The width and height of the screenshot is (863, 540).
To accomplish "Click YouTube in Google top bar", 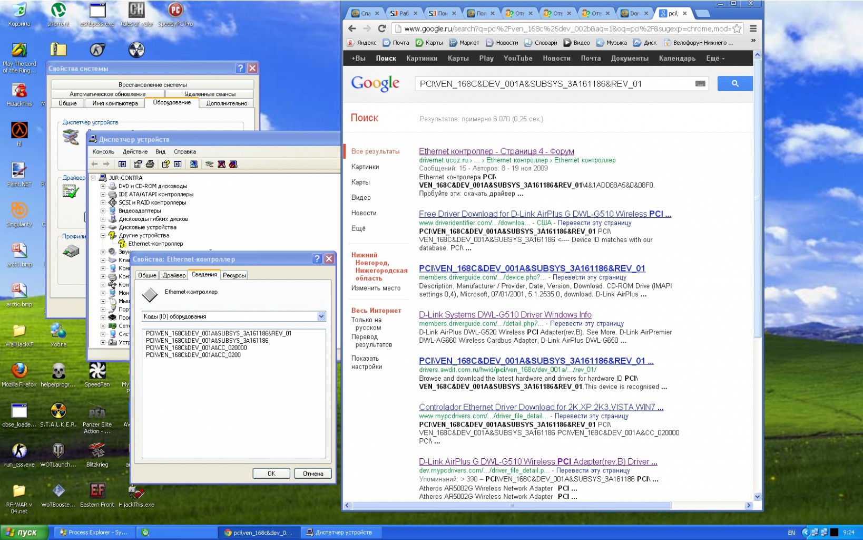I will click(x=518, y=58).
